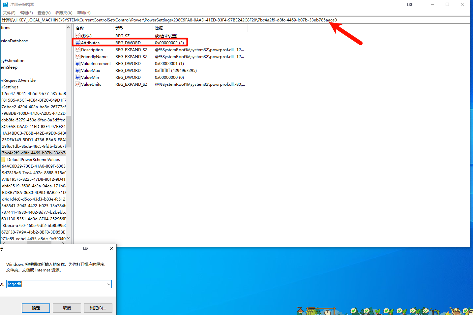The height and width of the screenshot is (315, 473).
Task: Click the binary icon beside ValueMax
Action: pyautogui.click(x=78, y=70)
